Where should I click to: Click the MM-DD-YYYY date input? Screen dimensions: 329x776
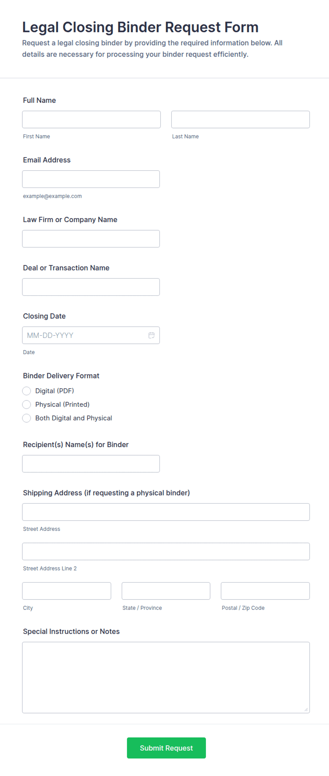click(x=85, y=335)
